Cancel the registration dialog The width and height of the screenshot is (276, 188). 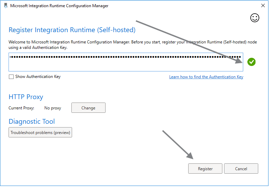[x=241, y=169]
